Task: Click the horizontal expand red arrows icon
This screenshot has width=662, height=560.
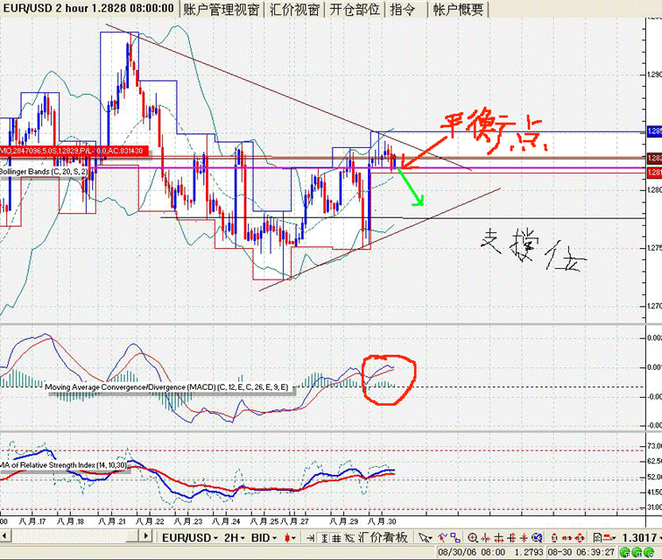Action: (567, 537)
